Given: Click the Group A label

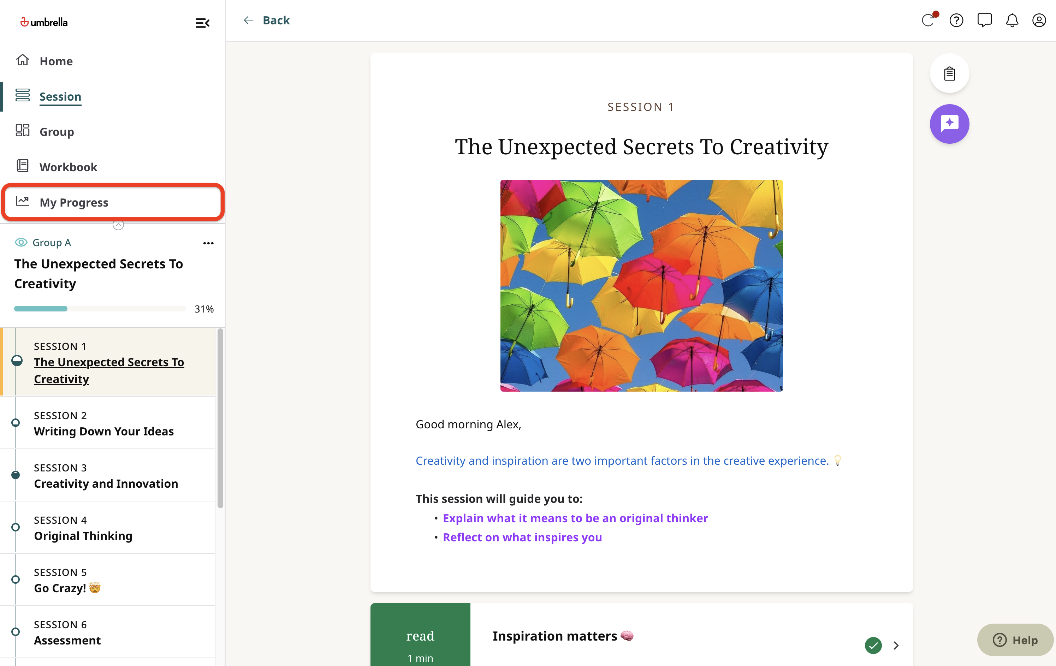Looking at the screenshot, I should (x=52, y=243).
